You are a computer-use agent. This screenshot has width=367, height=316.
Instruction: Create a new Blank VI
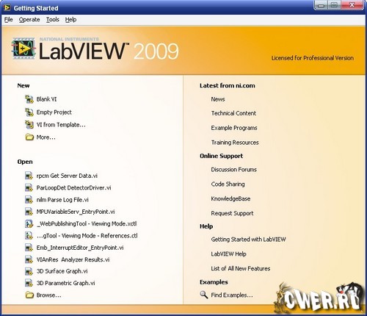coord(46,99)
